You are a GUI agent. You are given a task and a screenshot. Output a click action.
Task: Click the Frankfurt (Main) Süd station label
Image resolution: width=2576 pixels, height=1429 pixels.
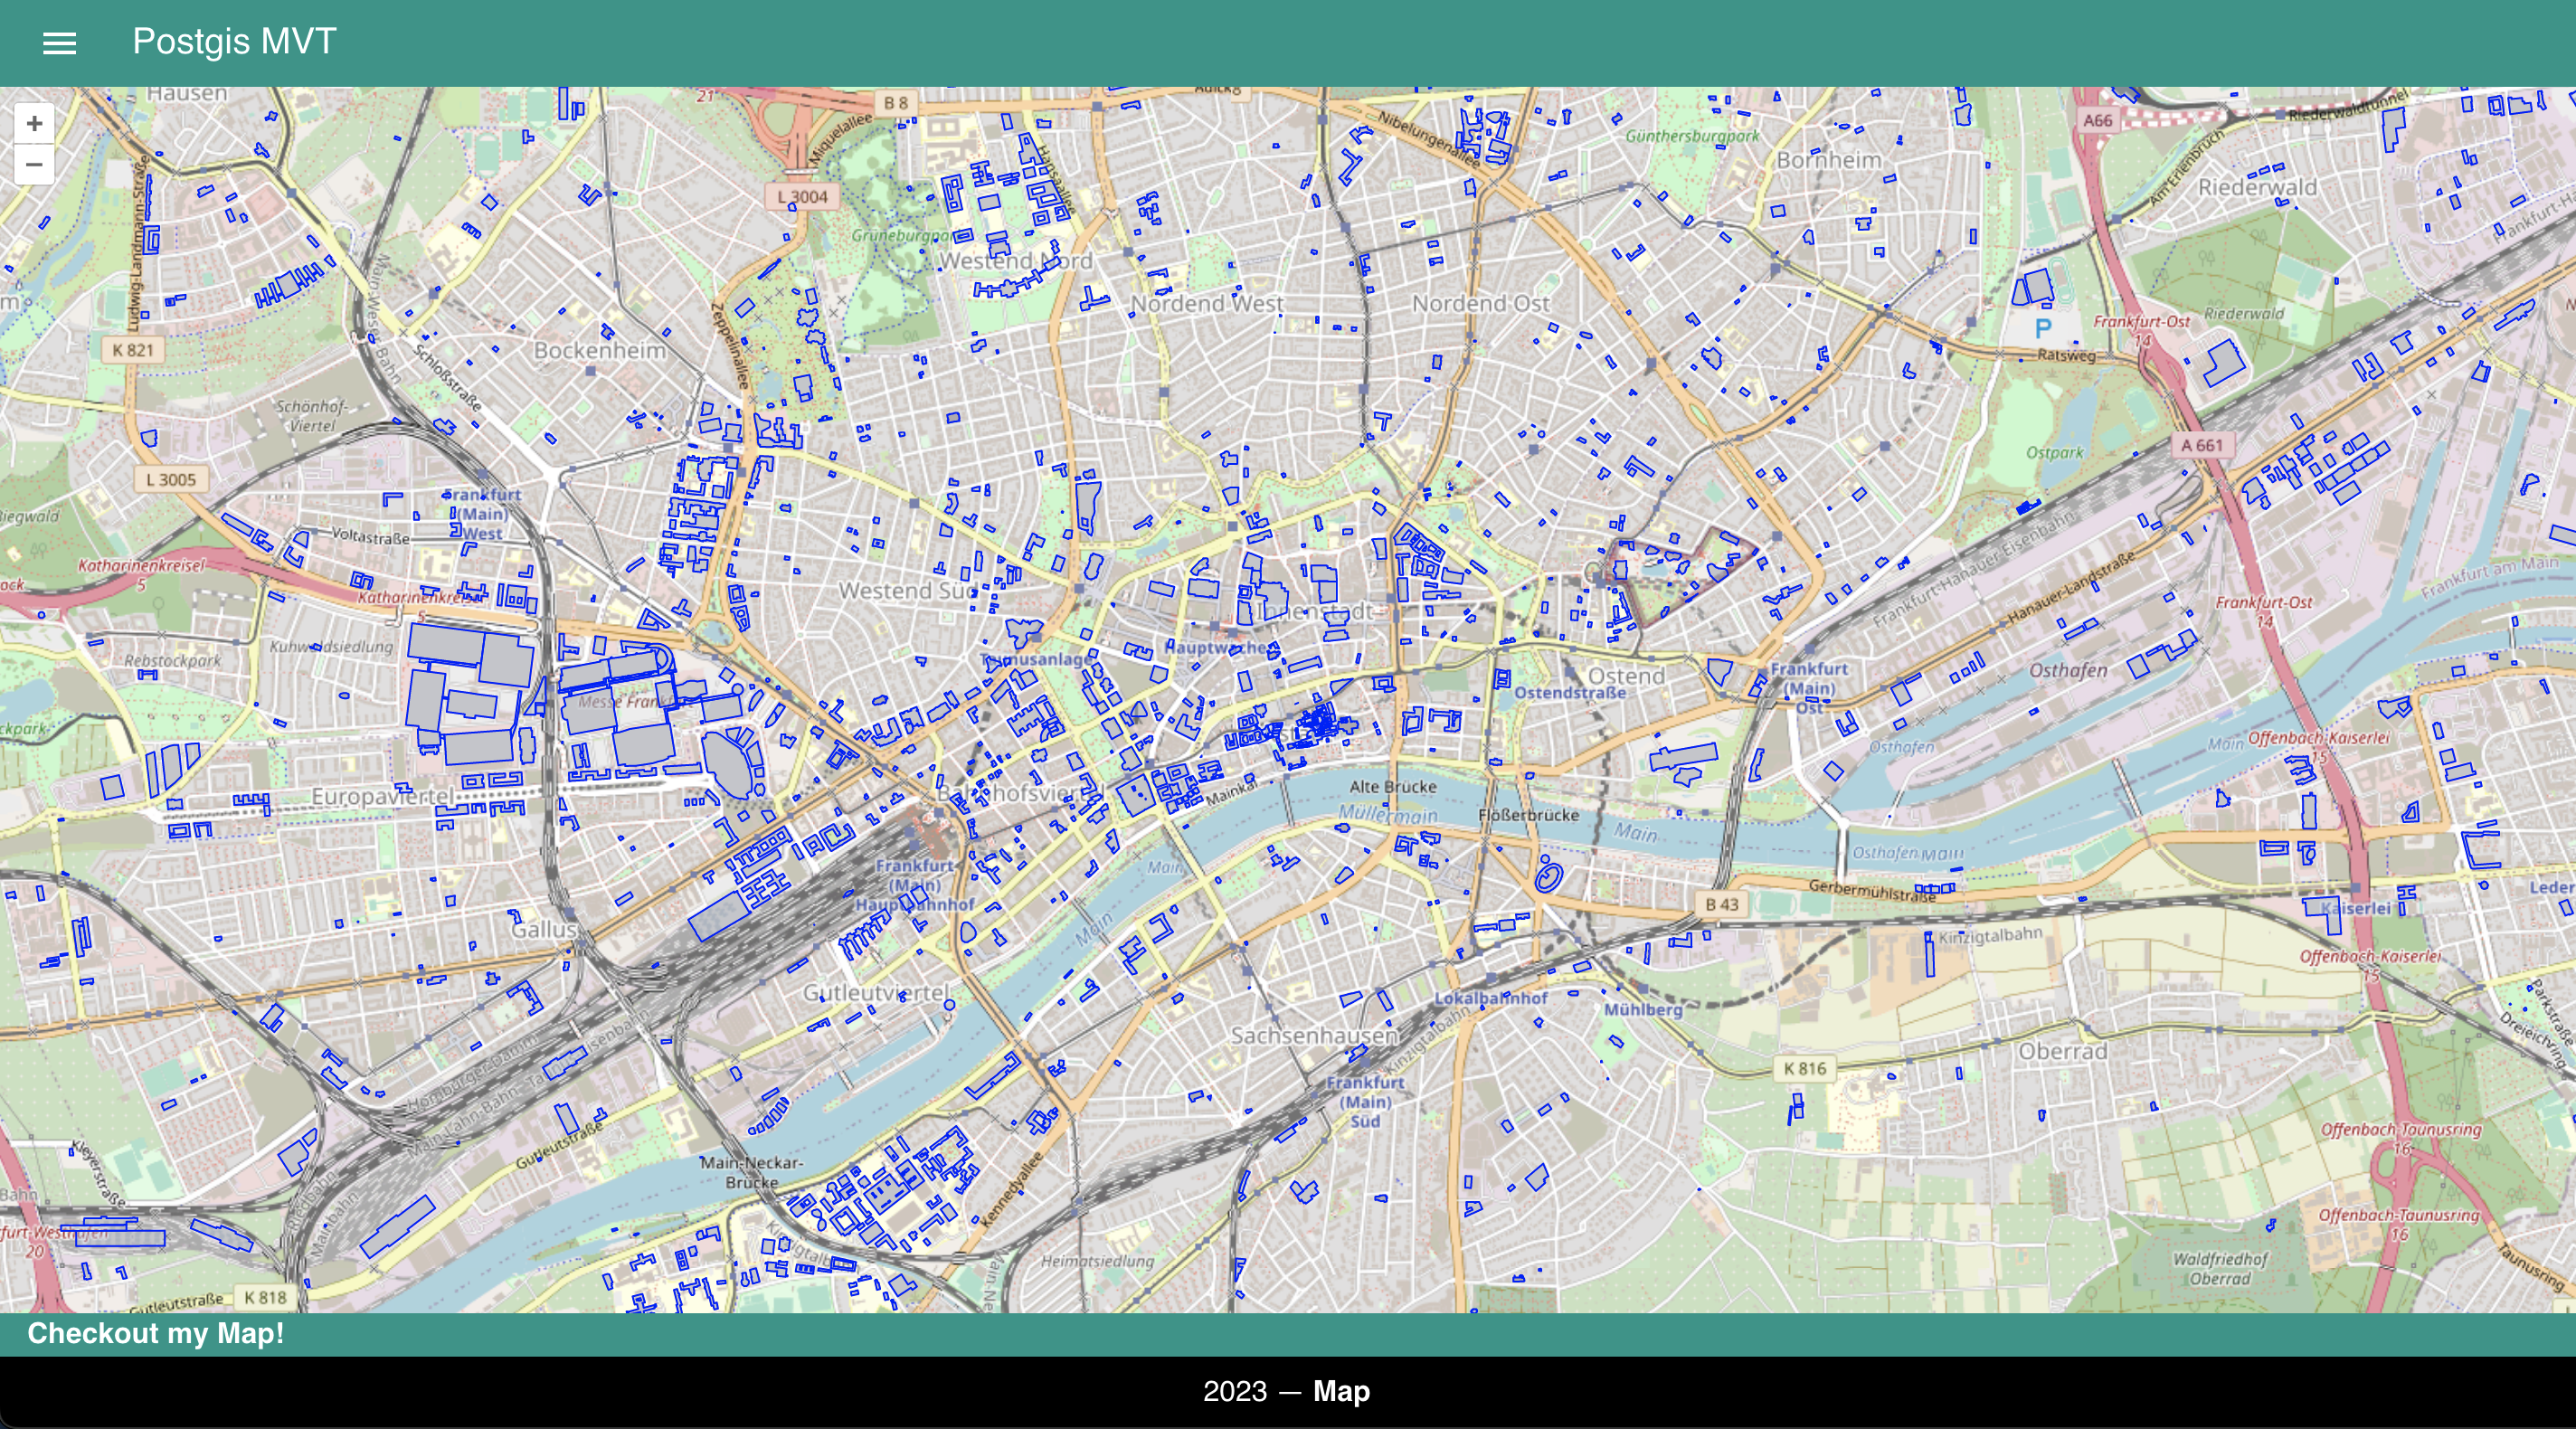click(1365, 1101)
